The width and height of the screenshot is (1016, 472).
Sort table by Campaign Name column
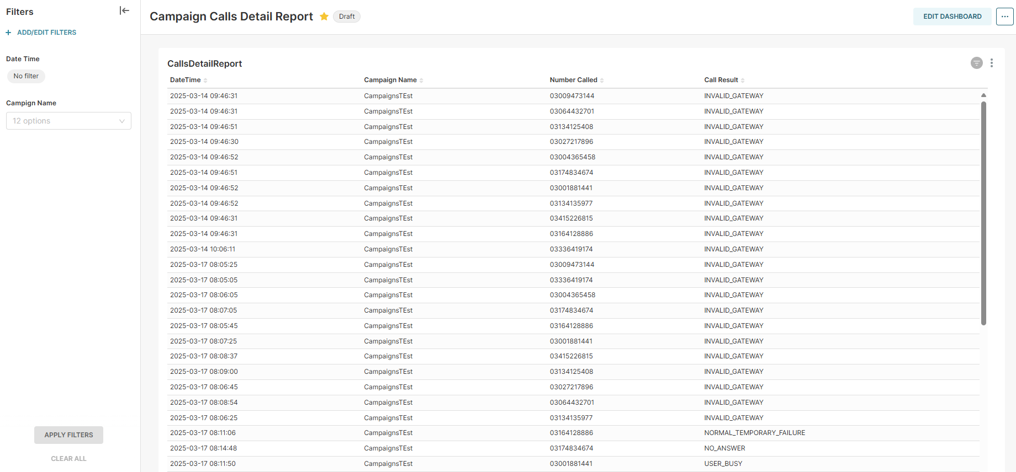(390, 80)
